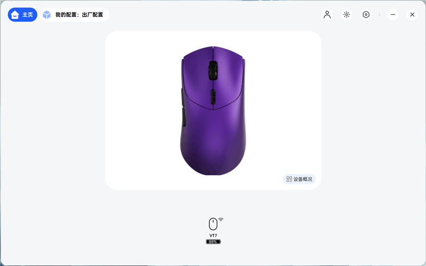Click the grid icon beside 设备概况

point(289,179)
